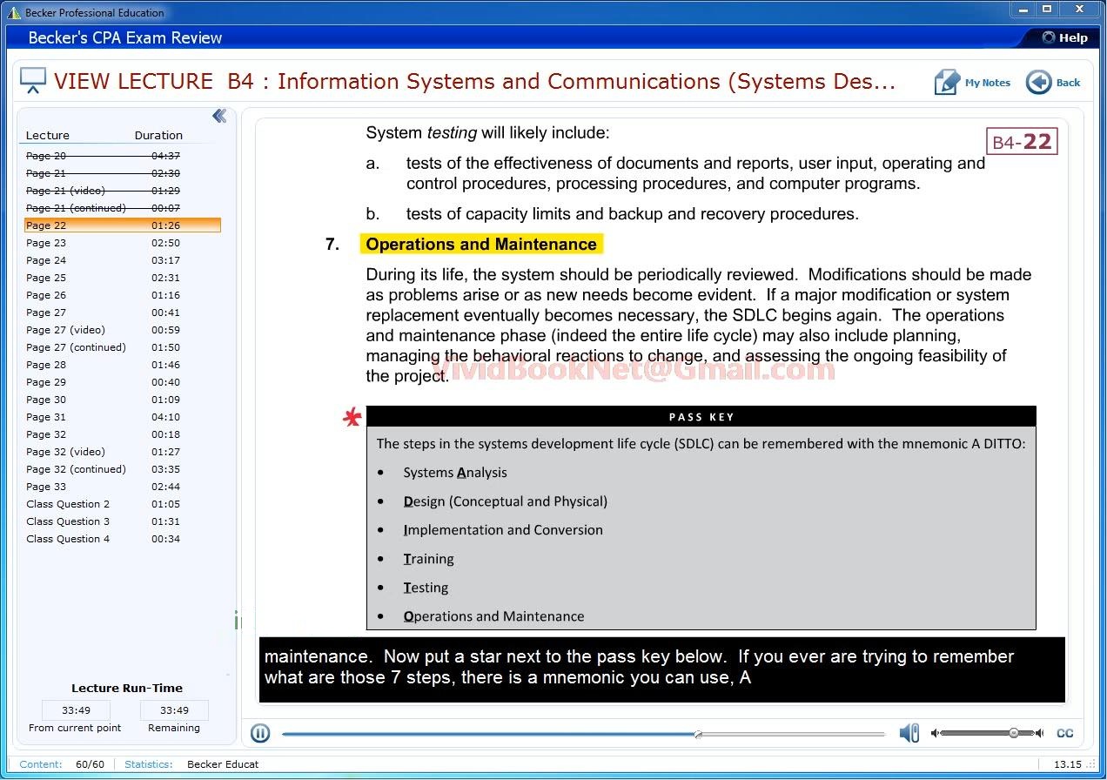Image resolution: width=1107 pixels, height=780 pixels.
Task: Click the speaker-max icon right of volume slider
Action: [x=1038, y=733]
